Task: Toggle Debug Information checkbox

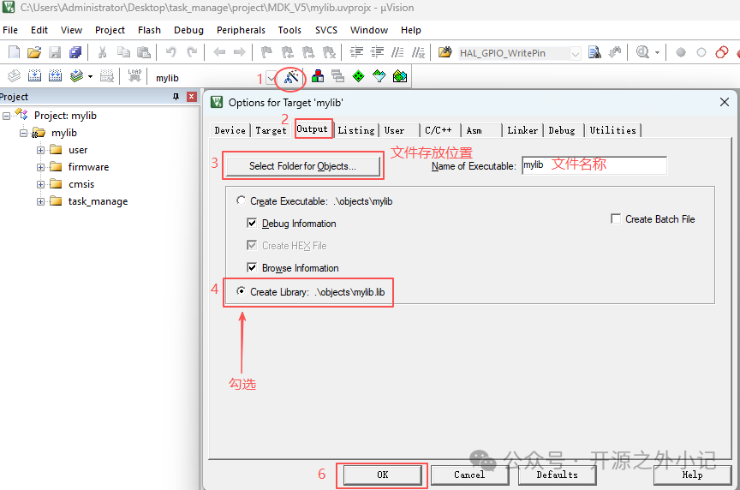Action: [252, 223]
